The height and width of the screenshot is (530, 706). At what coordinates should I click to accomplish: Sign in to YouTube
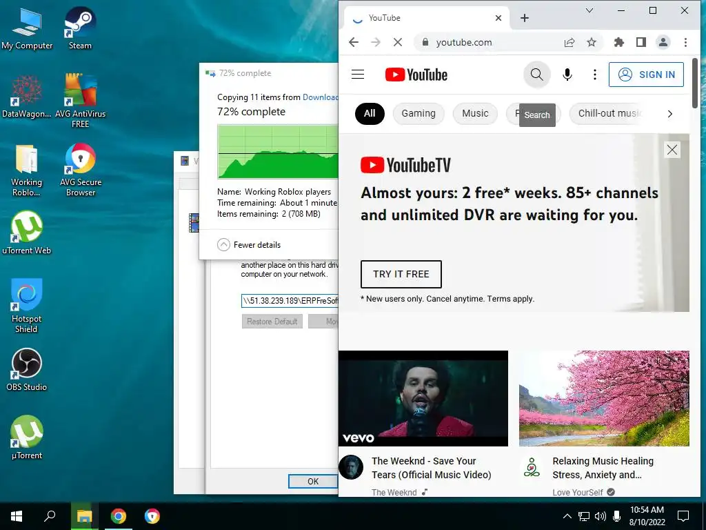tap(646, 75)
